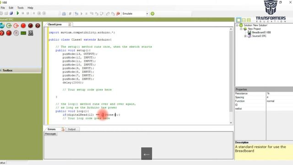Collapse the Toolbox panel header
The height and width of the screenshot is (165, 293).
pyautogui.click(x=21, y=70)
